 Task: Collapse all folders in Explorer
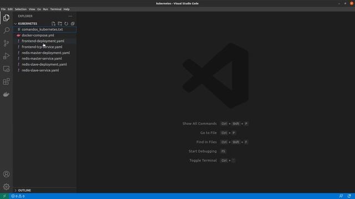[x=73, y=23]
